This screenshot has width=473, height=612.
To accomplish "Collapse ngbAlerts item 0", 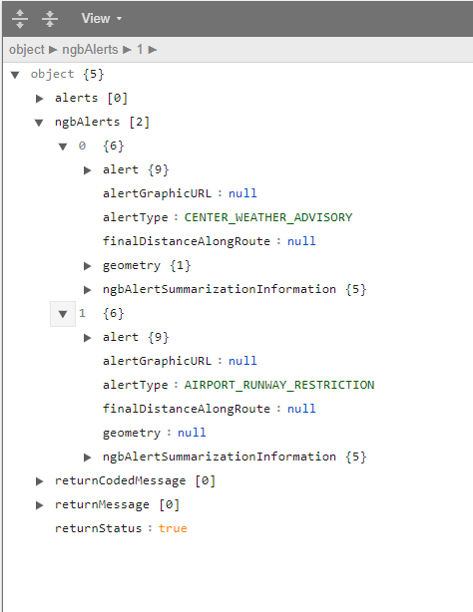I will point(63,147).
